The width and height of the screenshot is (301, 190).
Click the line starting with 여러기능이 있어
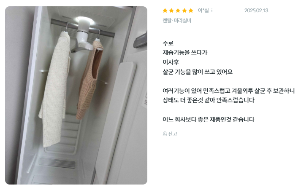coord(228,91)
